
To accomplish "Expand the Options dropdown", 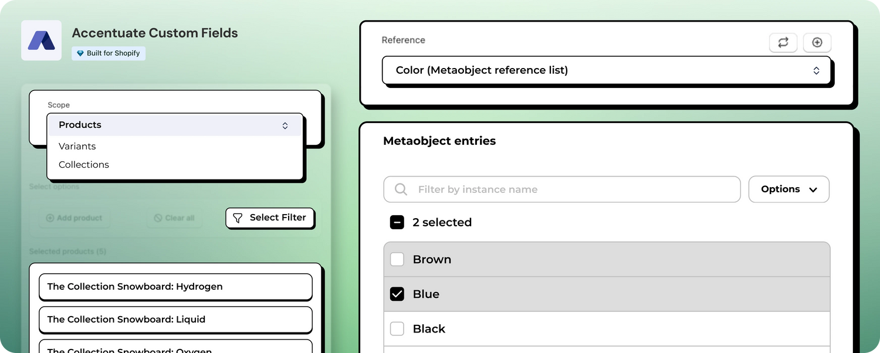I will [788, 189].
